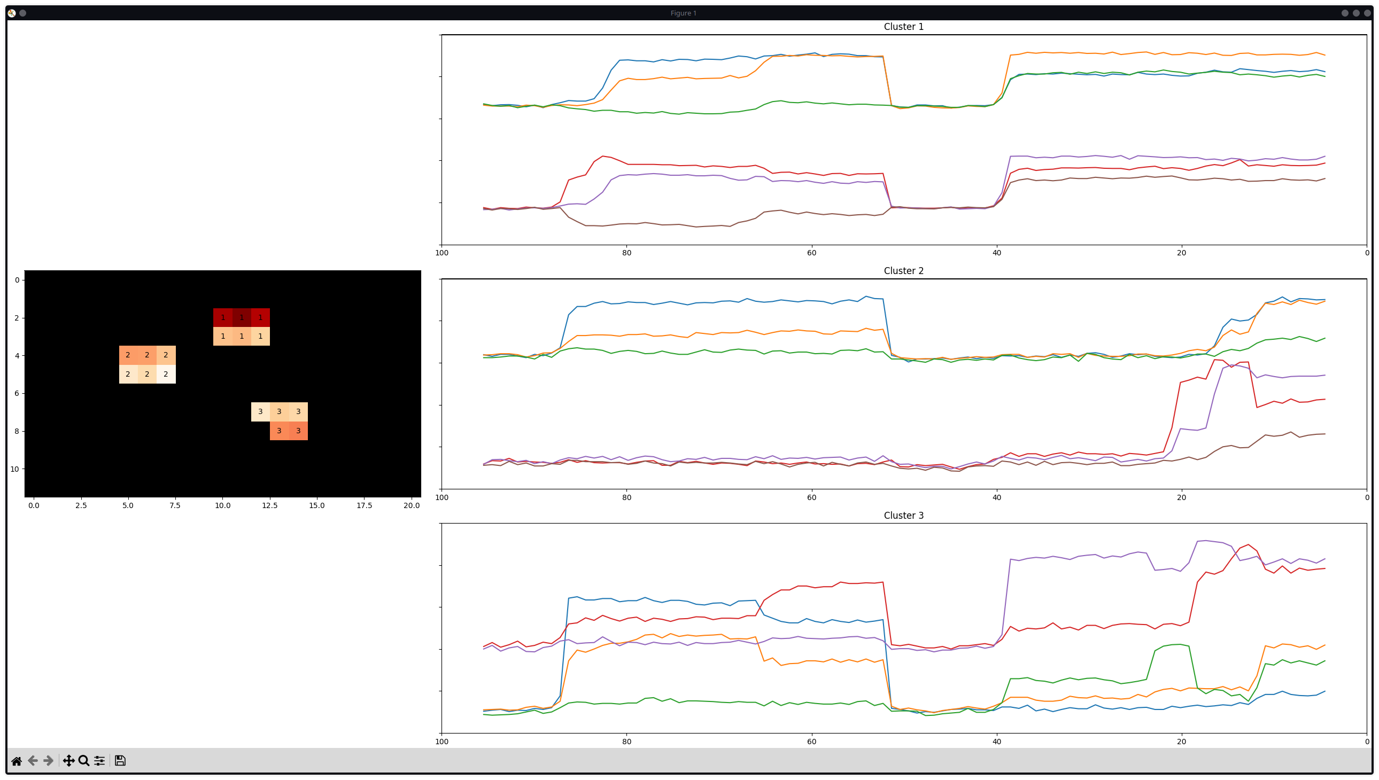The width and height of the screenshot is (1379, 780).
Task: Click the 60 tick label under the Cluster 1 plot
Action: click(811, 253)
